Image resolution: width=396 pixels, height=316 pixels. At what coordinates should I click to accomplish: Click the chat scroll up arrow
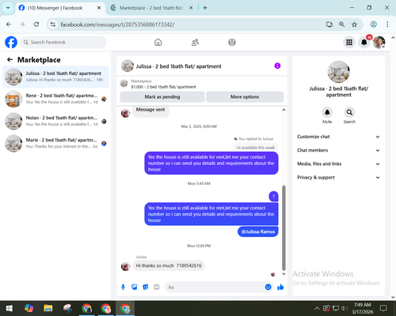284,110
